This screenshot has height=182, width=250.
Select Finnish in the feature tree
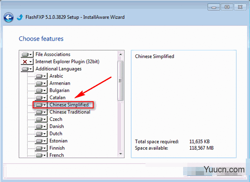coord(57,148)
